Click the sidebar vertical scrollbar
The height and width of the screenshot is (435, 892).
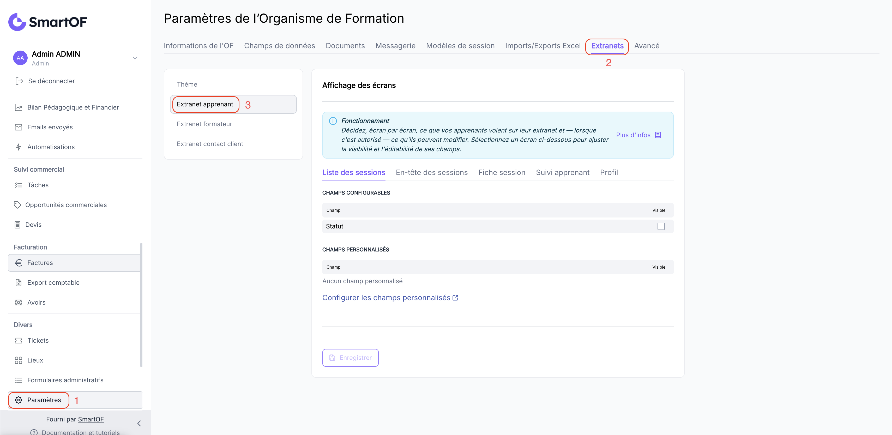141,305
